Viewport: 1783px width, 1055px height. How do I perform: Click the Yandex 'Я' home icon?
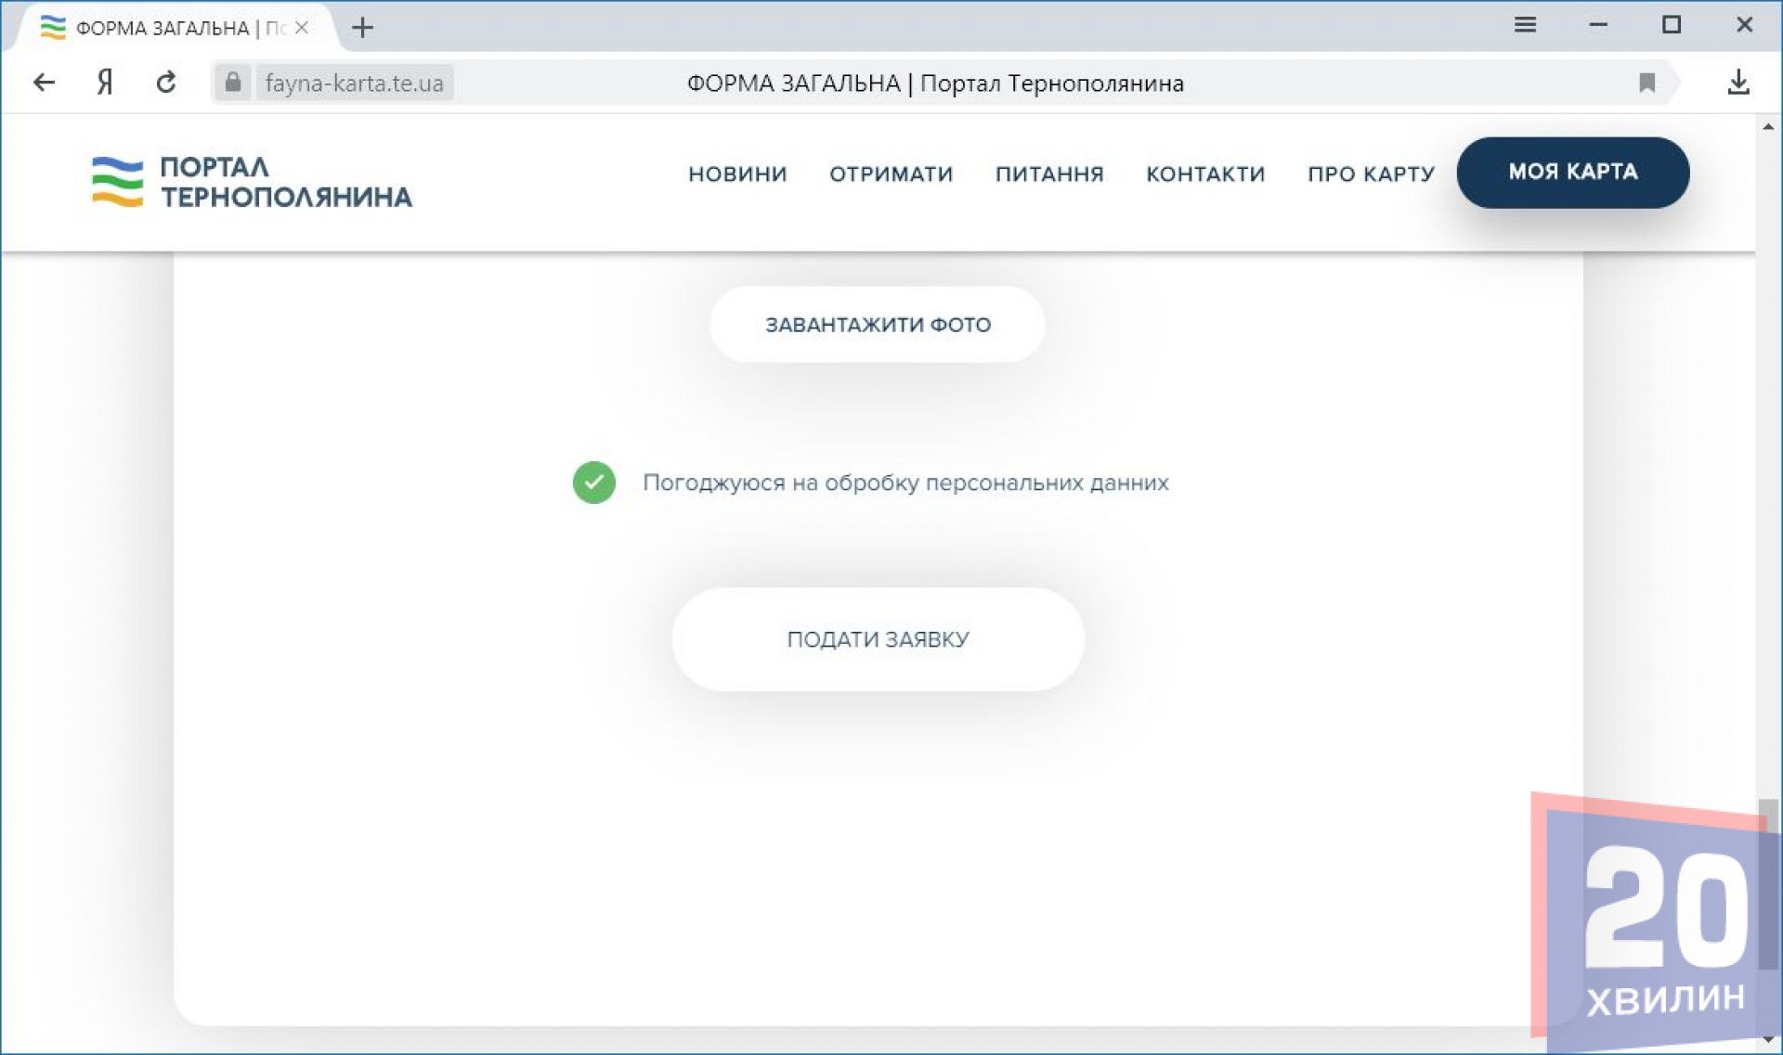(105, 83)
